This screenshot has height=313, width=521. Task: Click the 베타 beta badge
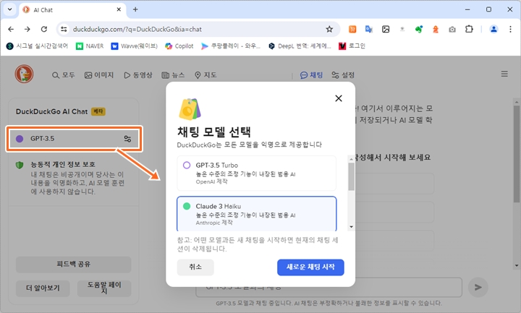[98, 111]
